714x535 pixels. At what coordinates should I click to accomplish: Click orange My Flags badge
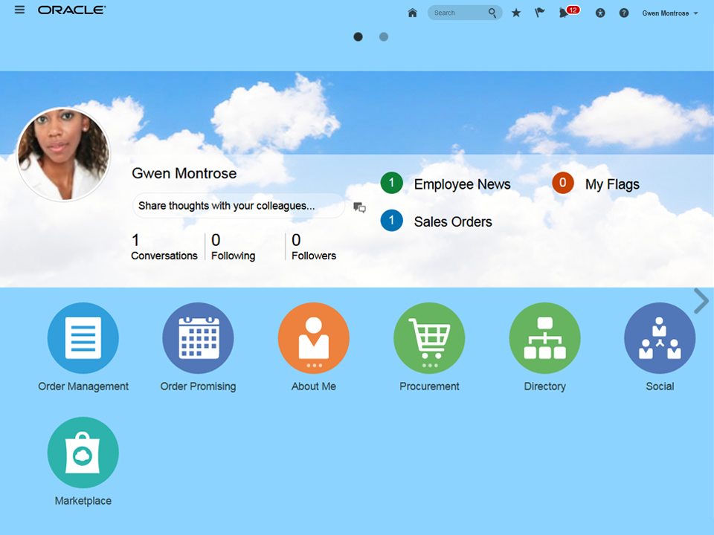coord(563,183)
